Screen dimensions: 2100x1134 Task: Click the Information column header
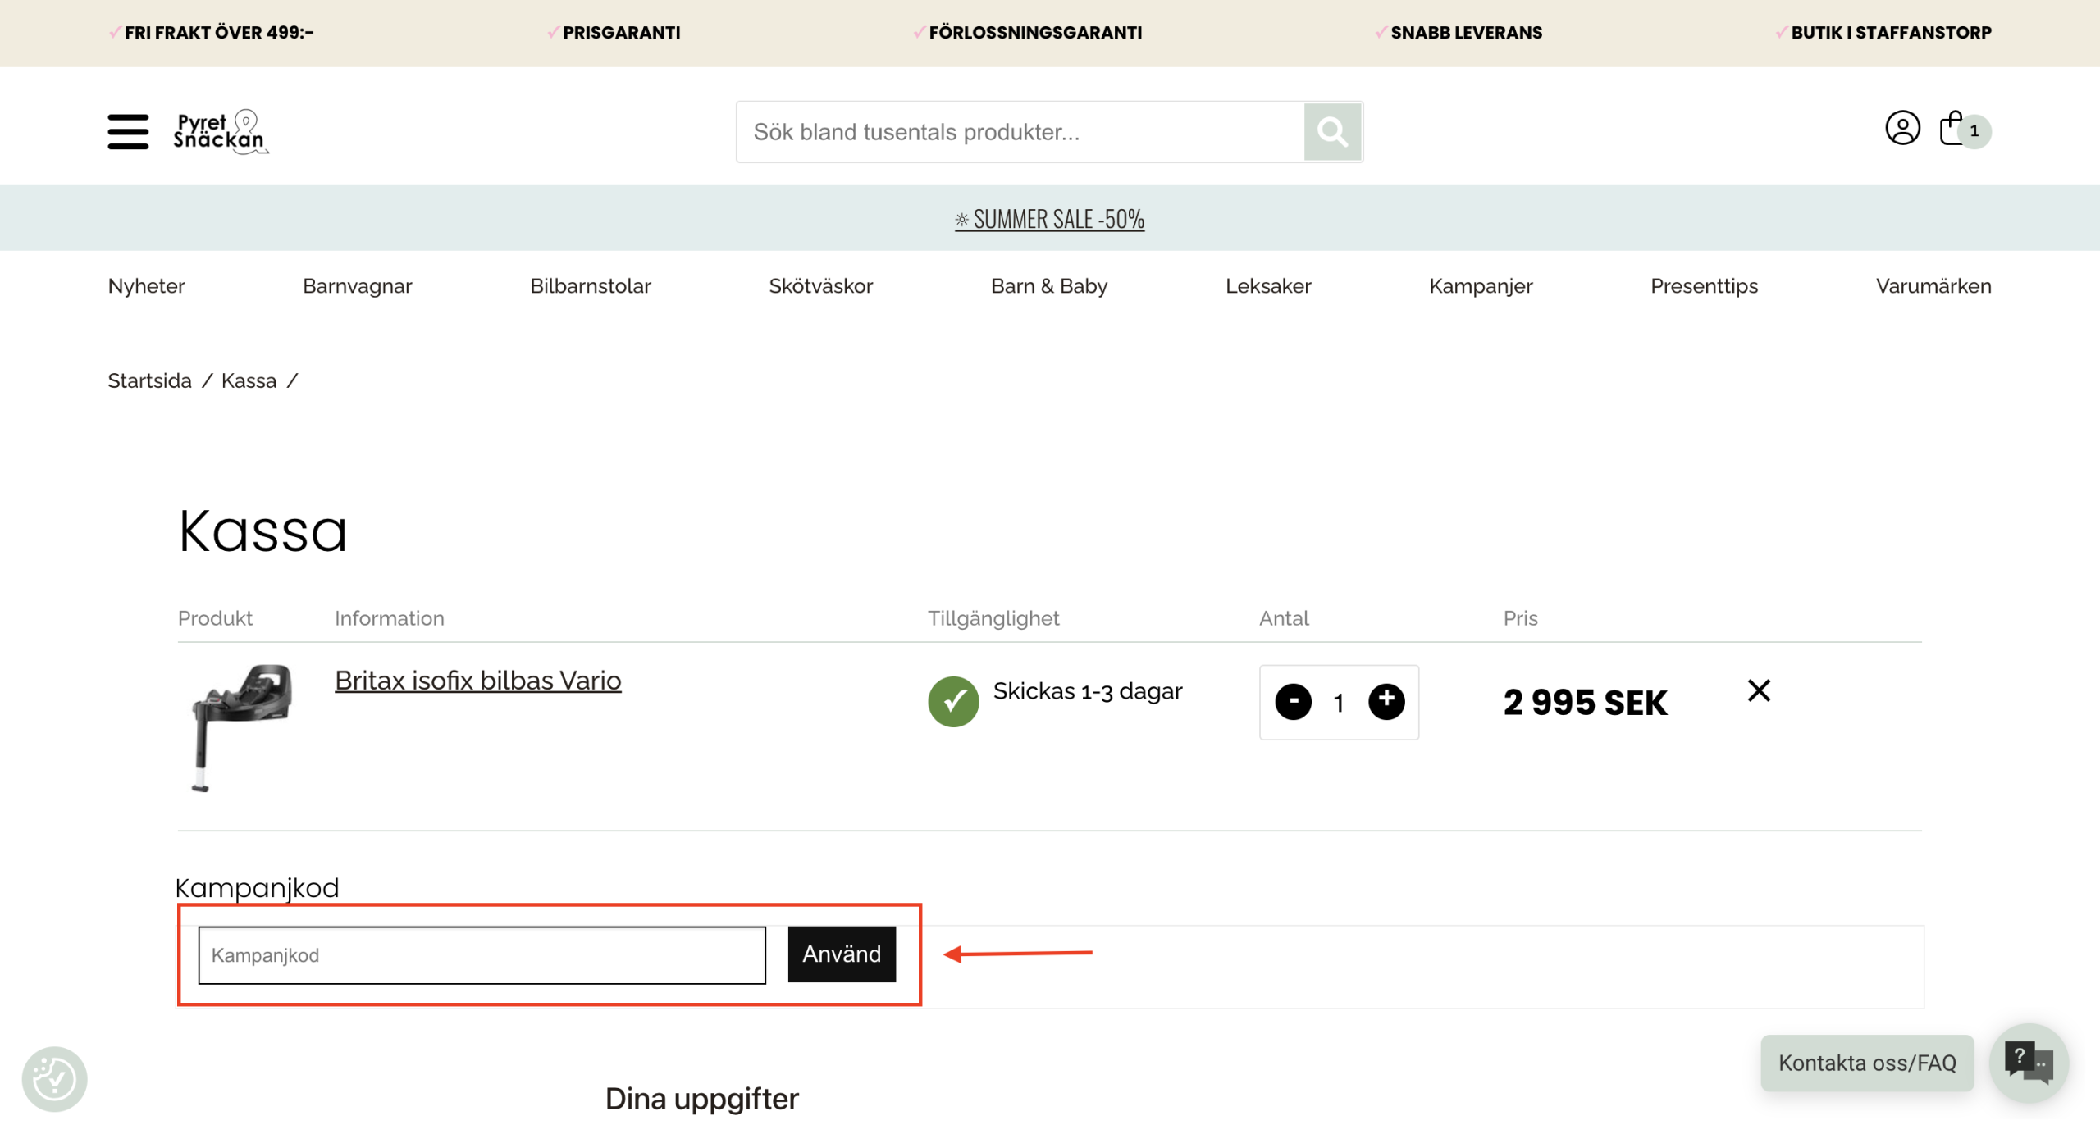point(390,618)
